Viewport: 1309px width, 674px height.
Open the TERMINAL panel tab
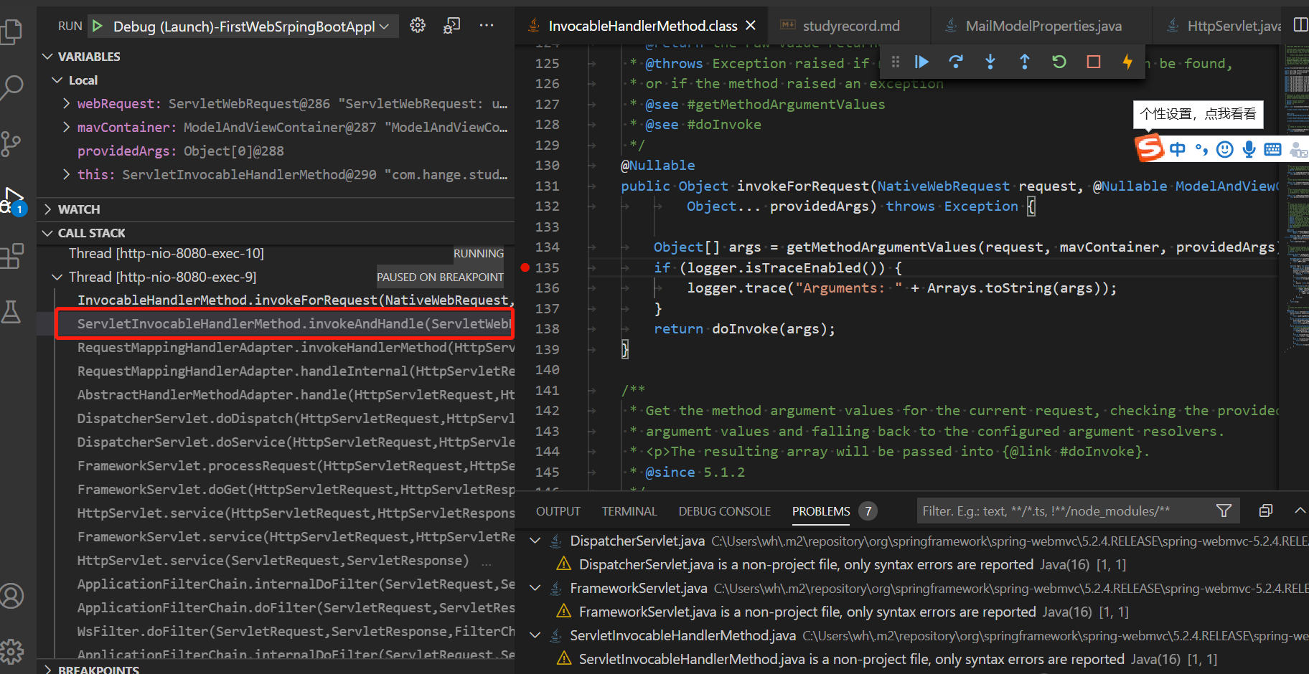click(629, 511)
